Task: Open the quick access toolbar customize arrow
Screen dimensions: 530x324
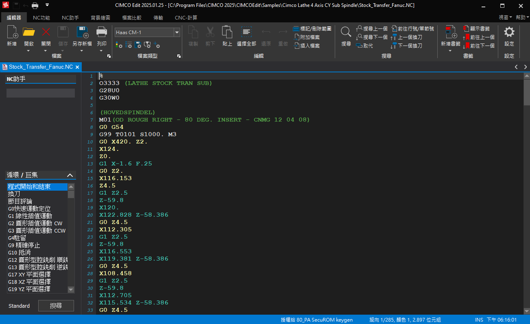Action: coord(47,5)
